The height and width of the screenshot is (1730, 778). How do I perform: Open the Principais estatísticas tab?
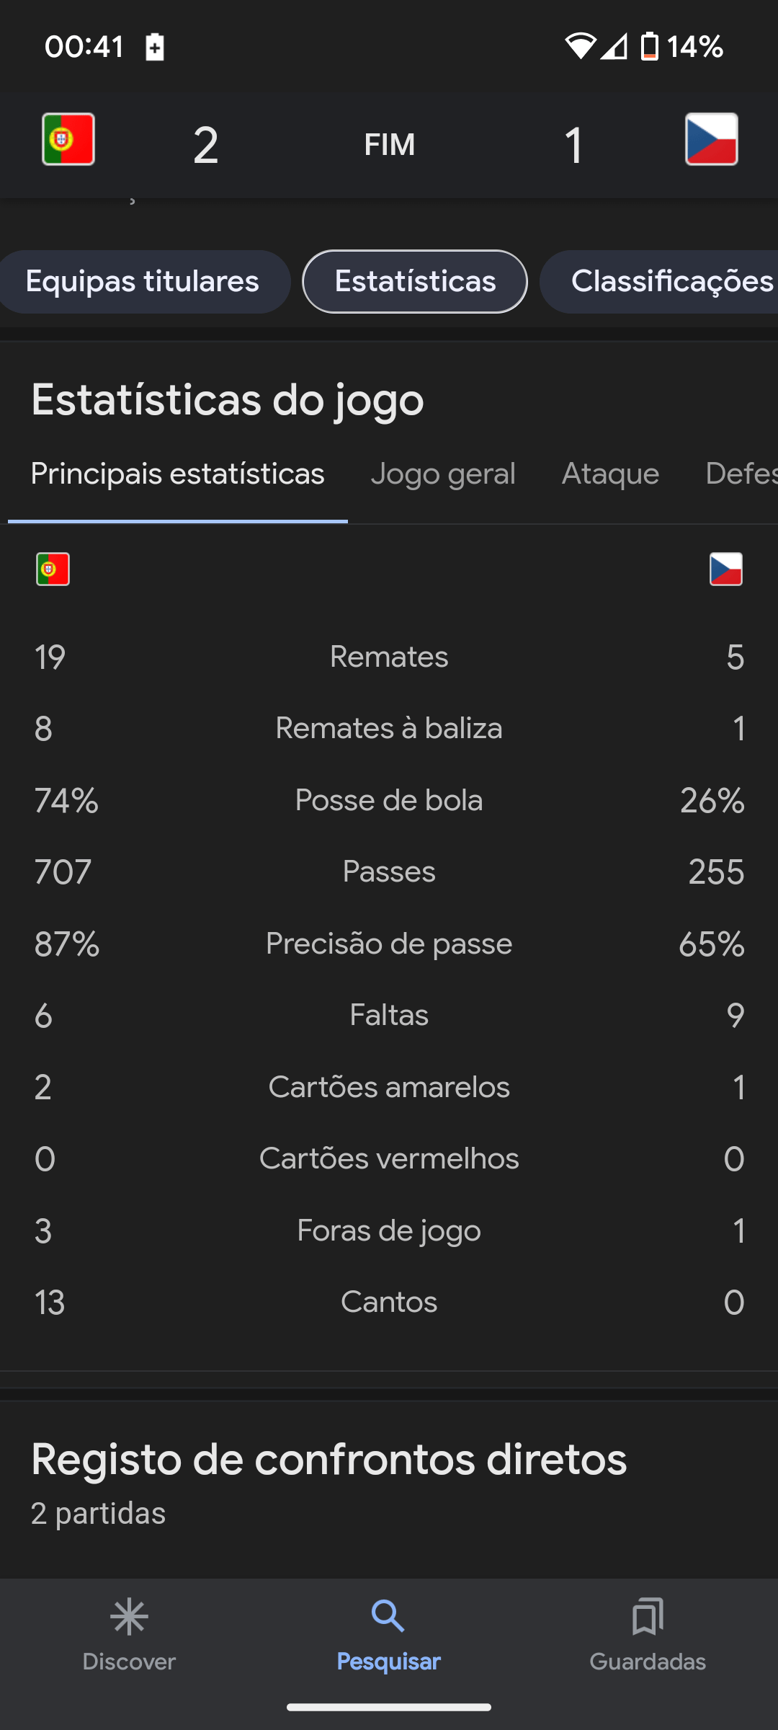(177, 474)
